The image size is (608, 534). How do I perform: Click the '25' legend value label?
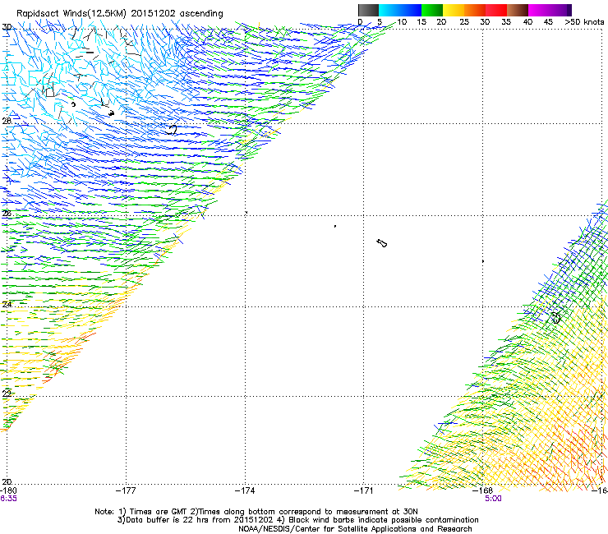464,22
